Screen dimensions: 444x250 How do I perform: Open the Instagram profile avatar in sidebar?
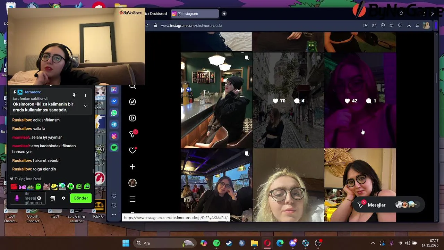coord(133,183)
